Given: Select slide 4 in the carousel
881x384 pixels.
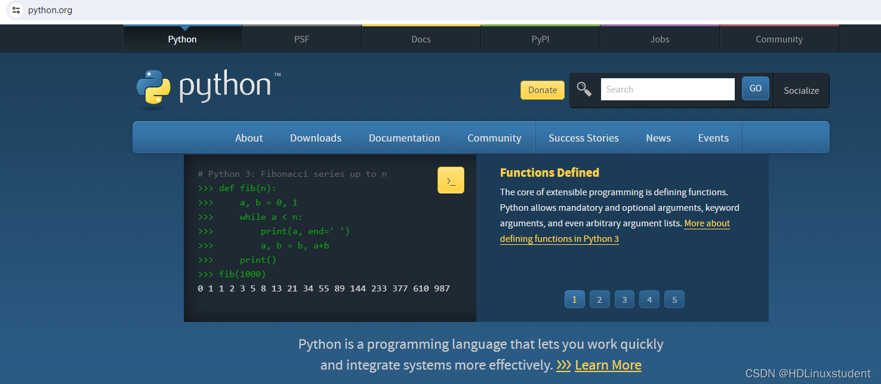Looking at the screenshot, I should (649, 300).
